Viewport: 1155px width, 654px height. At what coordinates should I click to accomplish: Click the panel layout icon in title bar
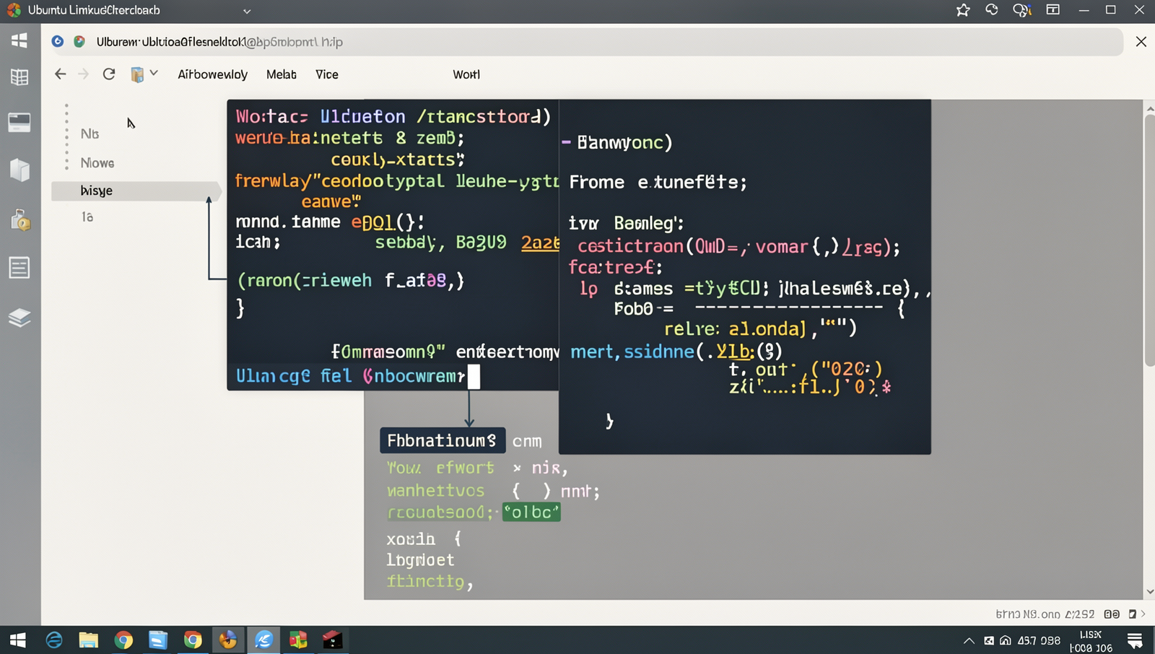click(x=1053, y=9)
